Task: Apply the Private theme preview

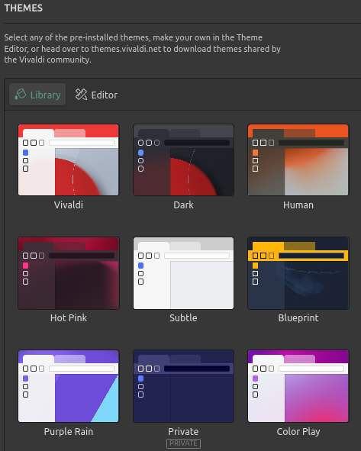Action: (x=183, y=386)
